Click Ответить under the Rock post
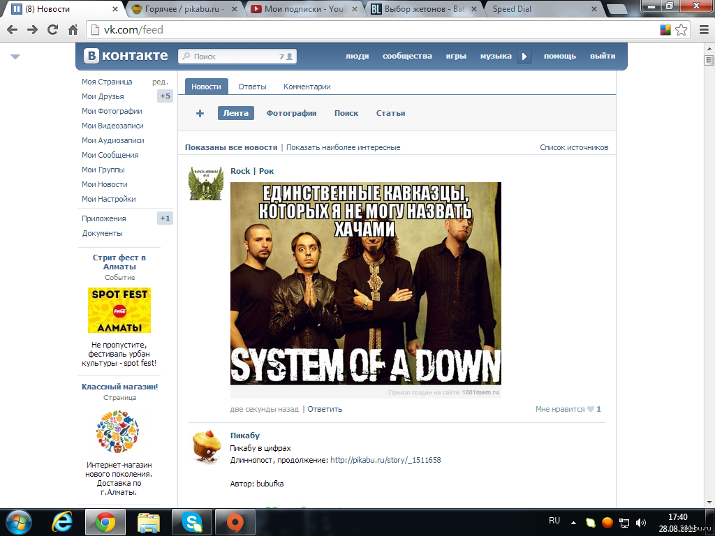 coord(325,409)
